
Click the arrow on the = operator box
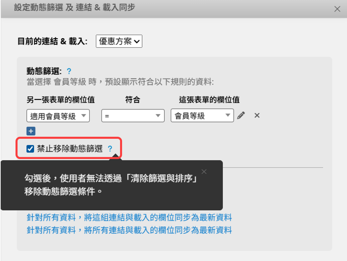coord(158,115)
